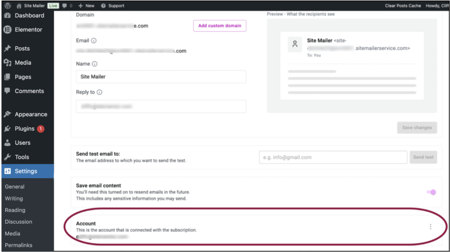Viewport: 450px width, 252px height.
Task: Go to Permalinks settings
Action: click(18, 245)
